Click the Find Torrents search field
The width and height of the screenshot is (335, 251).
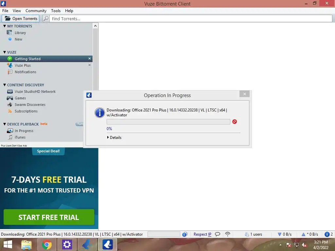coord(191,19)
